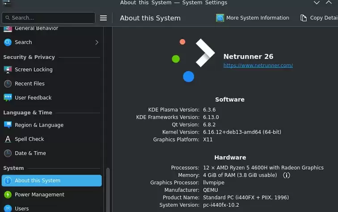Image resolution: width=338 pixels, height=212 pixels.
Task: Click Copy Details button
Action: (318, 18)
